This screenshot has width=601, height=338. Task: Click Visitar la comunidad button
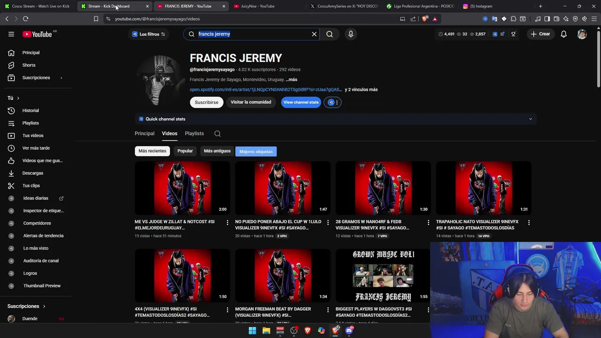coord(251,102)
